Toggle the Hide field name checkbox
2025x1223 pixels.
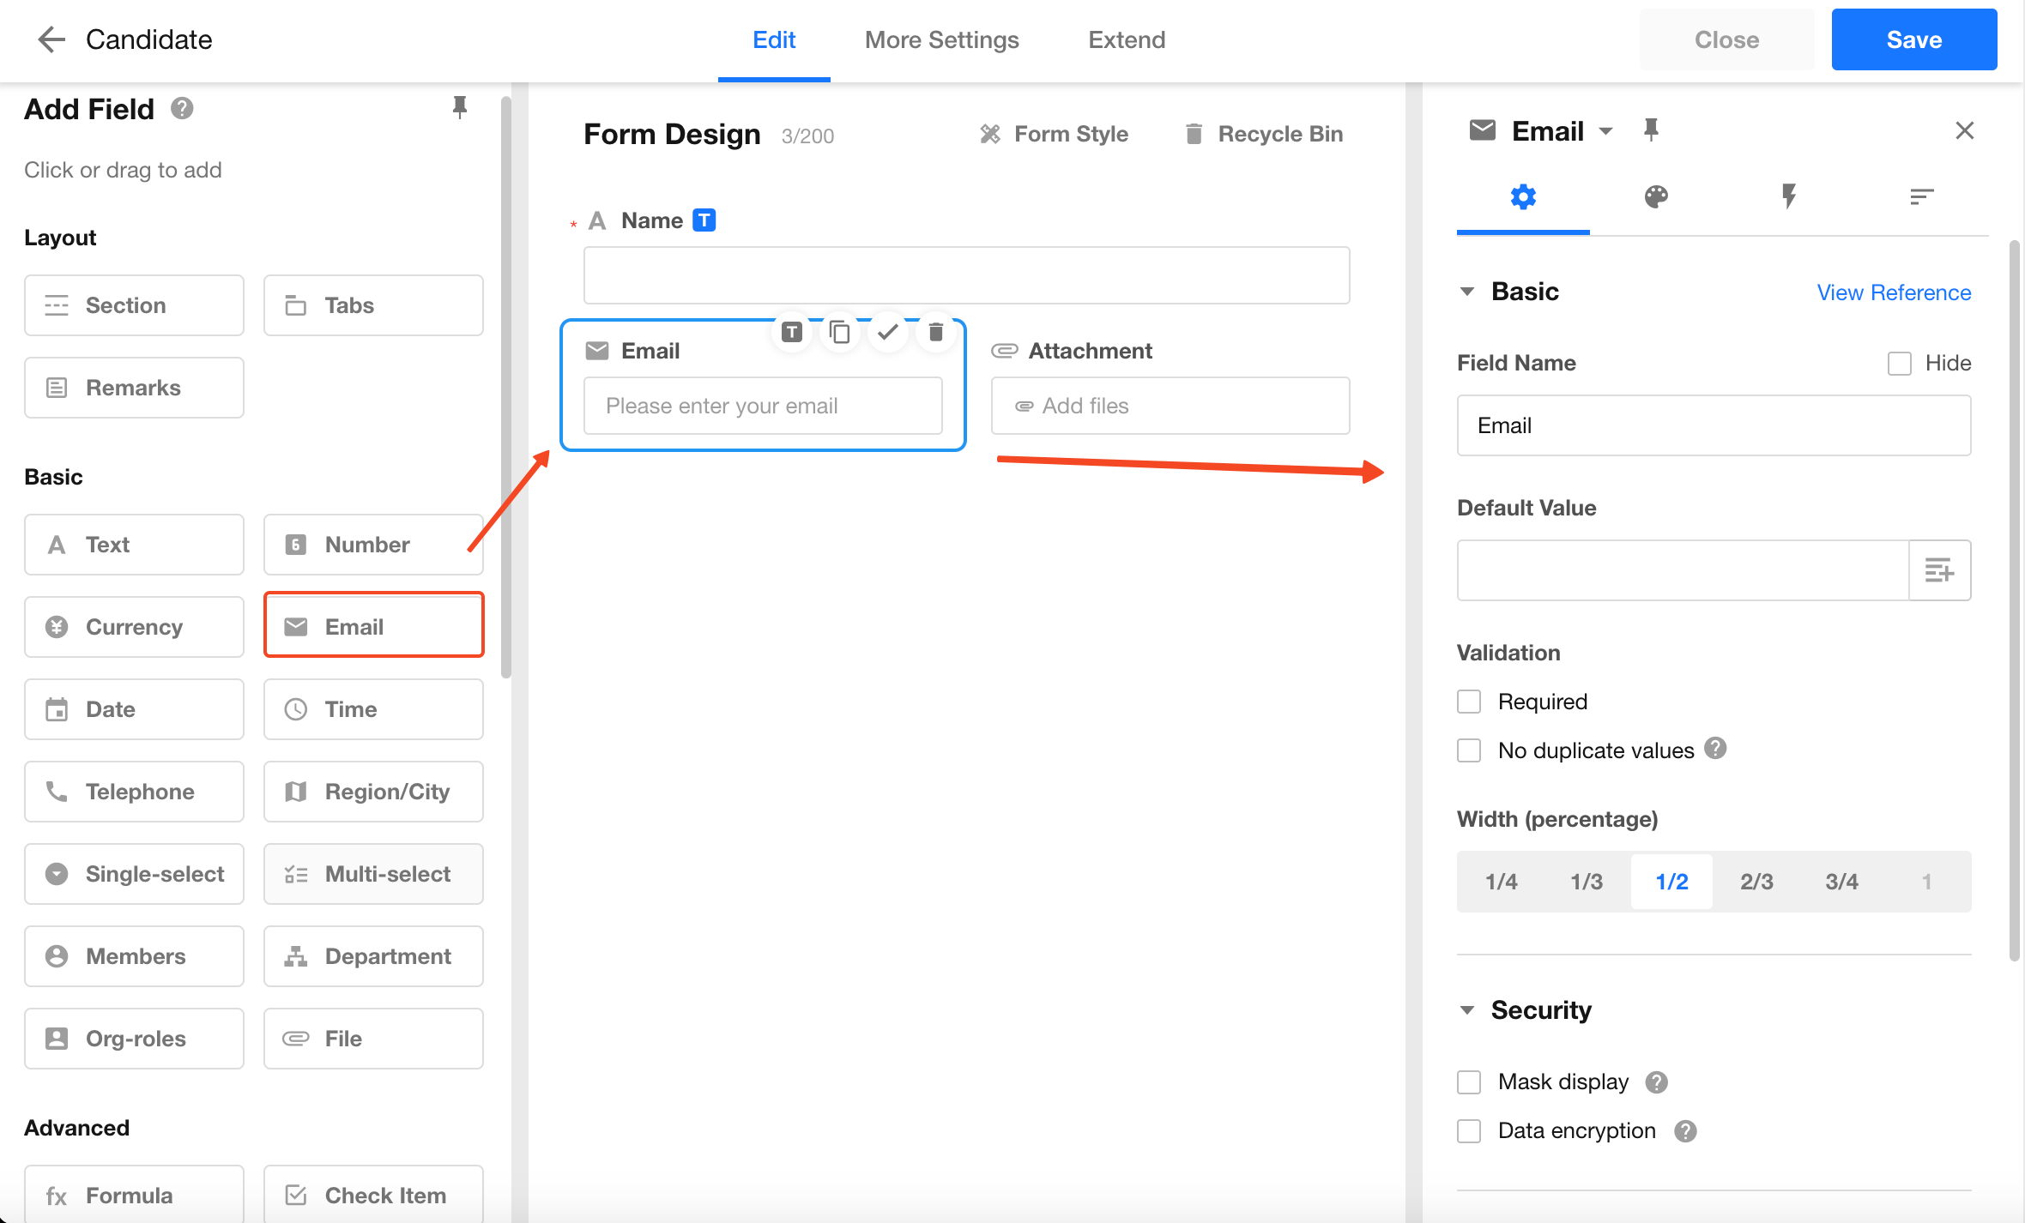1899,364
